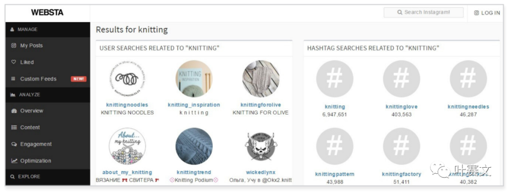
Task: Open Custom Feeds in sidebar
Action: coord(38,79)
